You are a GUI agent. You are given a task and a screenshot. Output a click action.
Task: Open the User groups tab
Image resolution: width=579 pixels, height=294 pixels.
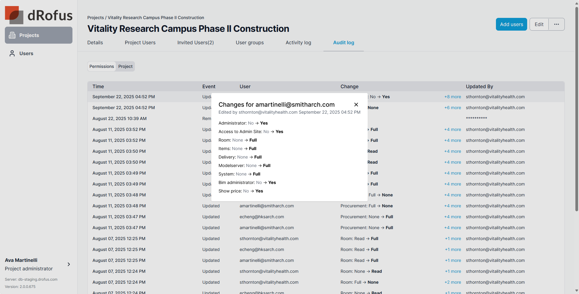tap(249, 43)
